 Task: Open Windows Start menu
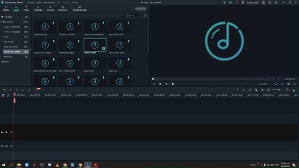(4, 165)
